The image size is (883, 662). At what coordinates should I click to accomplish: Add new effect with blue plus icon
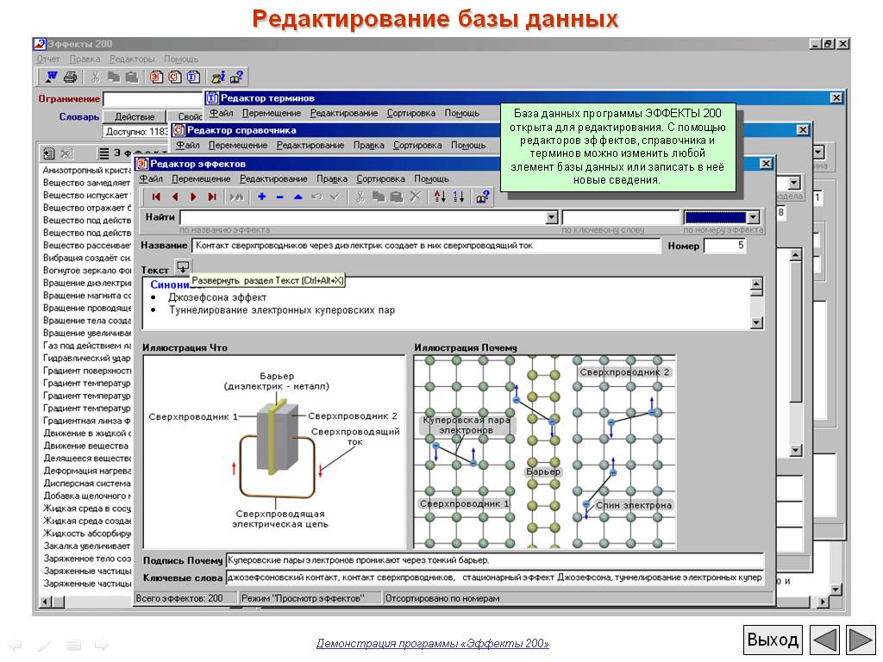point(261,197)
